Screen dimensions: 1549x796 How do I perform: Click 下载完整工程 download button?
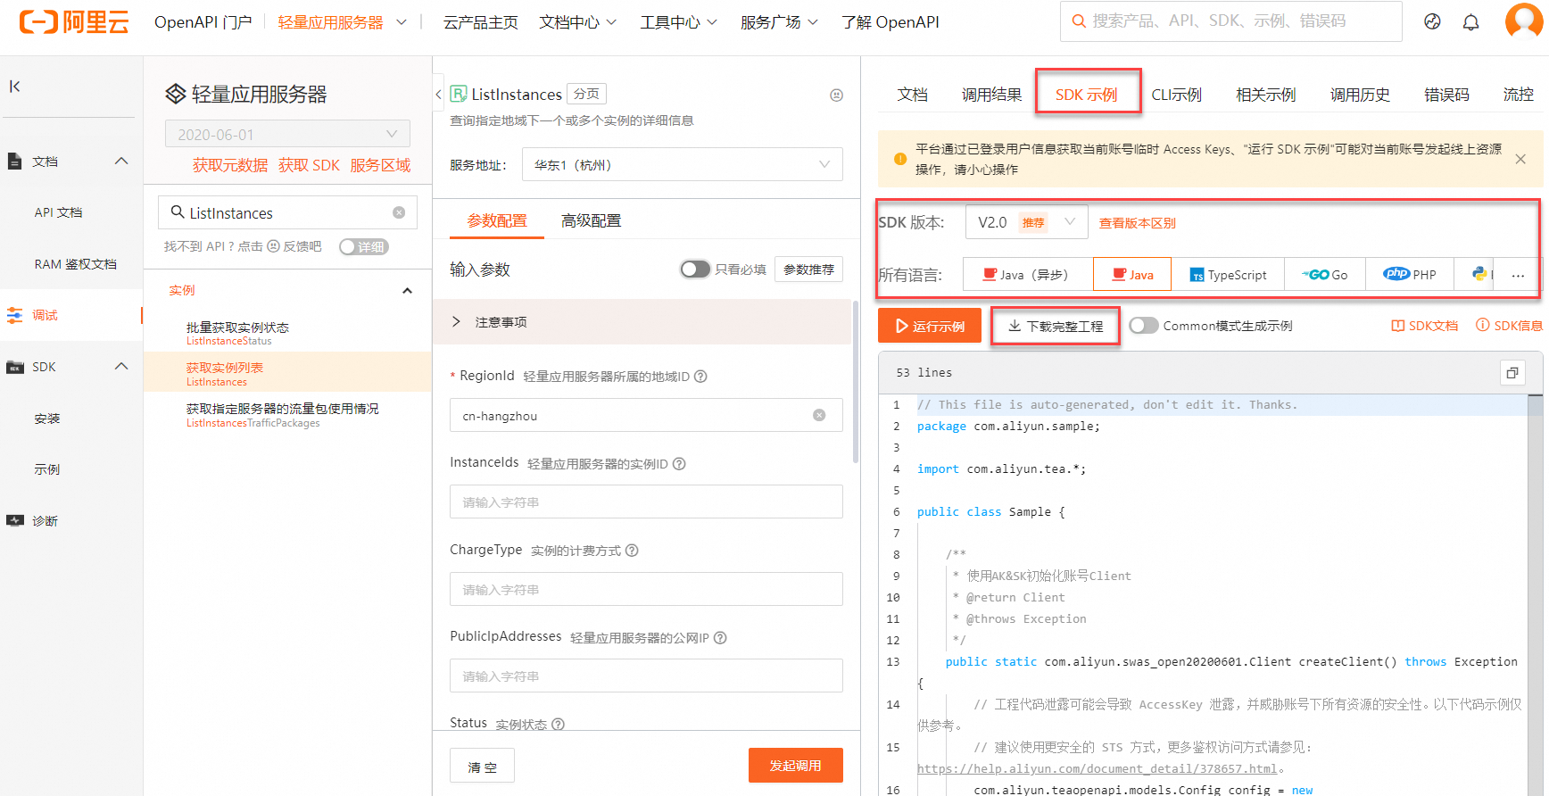coord(1056,327)
